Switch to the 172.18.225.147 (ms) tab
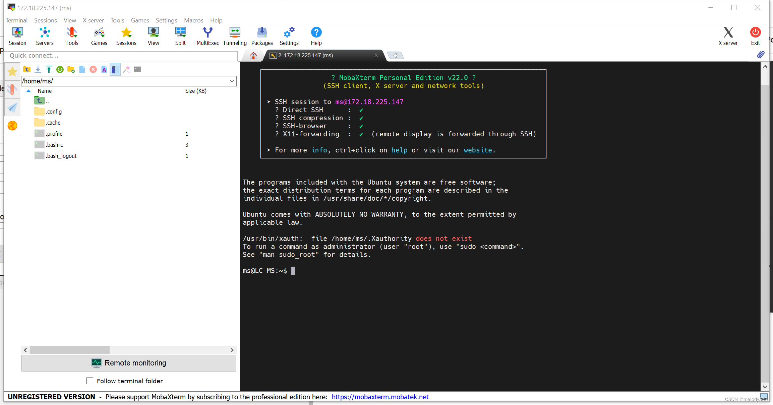 pos(305,55)
